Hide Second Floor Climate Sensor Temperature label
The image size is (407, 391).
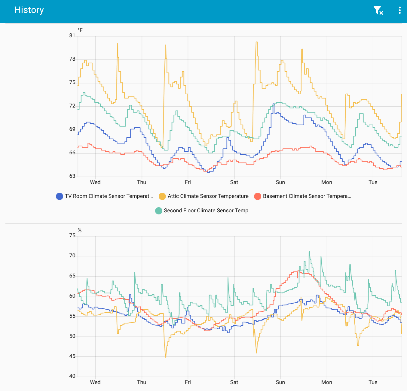tap(208, 211)
